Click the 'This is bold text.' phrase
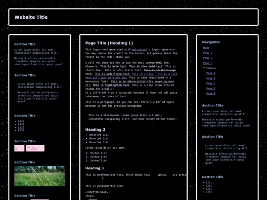This screenshot has height=200, width=267. pos(114,66)
